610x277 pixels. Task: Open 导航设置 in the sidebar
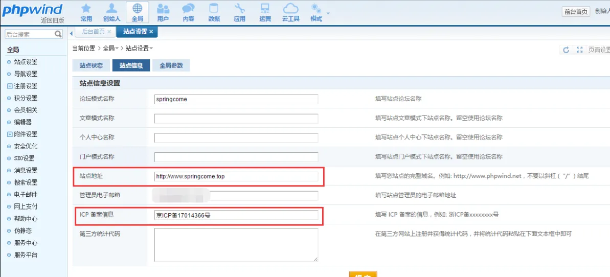[26, 74]
